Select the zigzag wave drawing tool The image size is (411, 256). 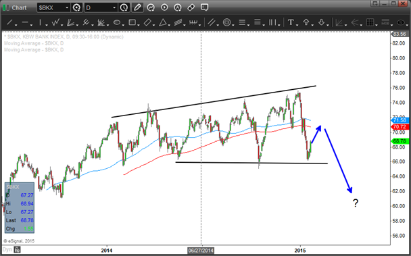55,22
